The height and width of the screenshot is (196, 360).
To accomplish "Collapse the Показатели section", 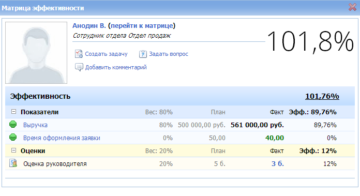I will click(14, 112).
